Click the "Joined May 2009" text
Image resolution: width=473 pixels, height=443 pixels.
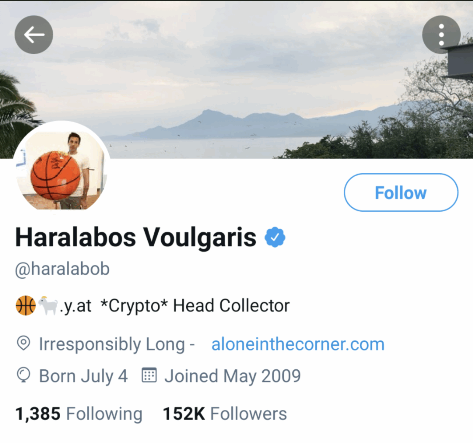(x=232, y=376)
